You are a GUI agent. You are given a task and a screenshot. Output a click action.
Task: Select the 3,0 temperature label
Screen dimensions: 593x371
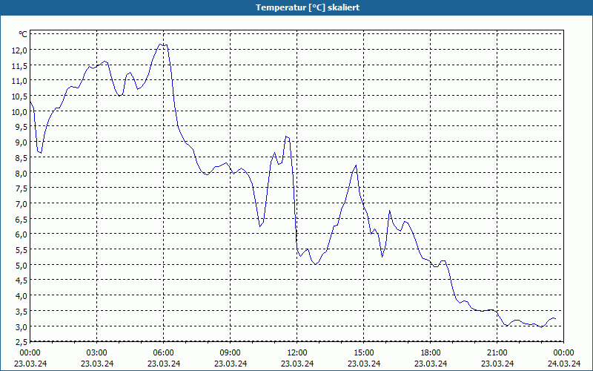23,326
